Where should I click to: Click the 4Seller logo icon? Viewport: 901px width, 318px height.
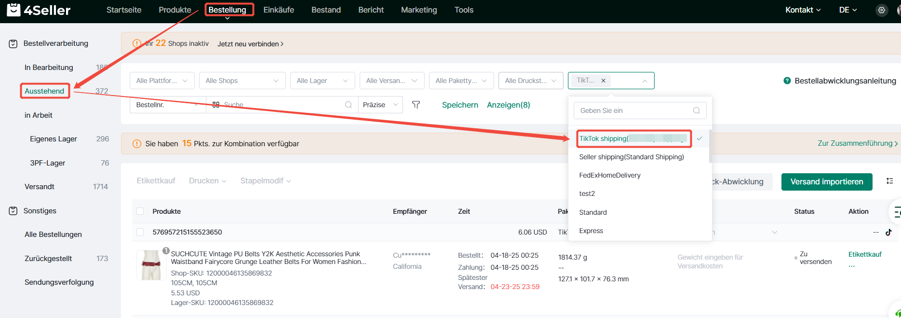pyautogui.click(x=13, y=10)
